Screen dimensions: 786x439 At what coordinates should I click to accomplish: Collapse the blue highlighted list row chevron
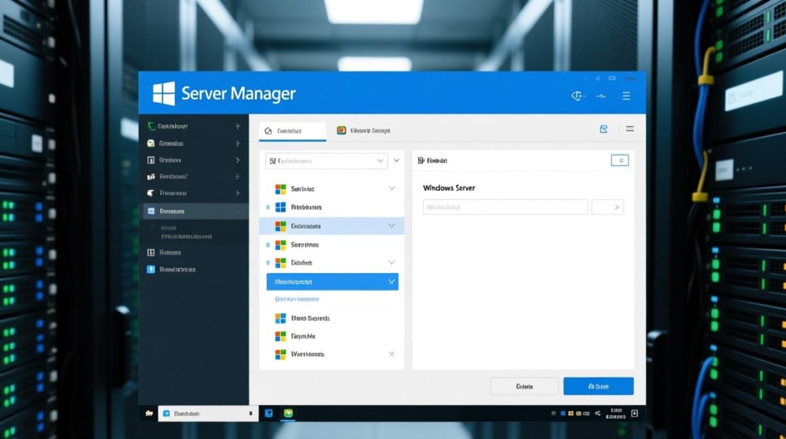pyautogui.click(x=391, y=282)
